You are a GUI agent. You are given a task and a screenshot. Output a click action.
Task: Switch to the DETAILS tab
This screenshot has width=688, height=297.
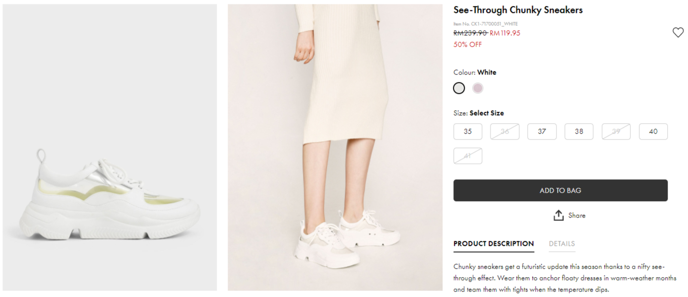coord(562,244)
